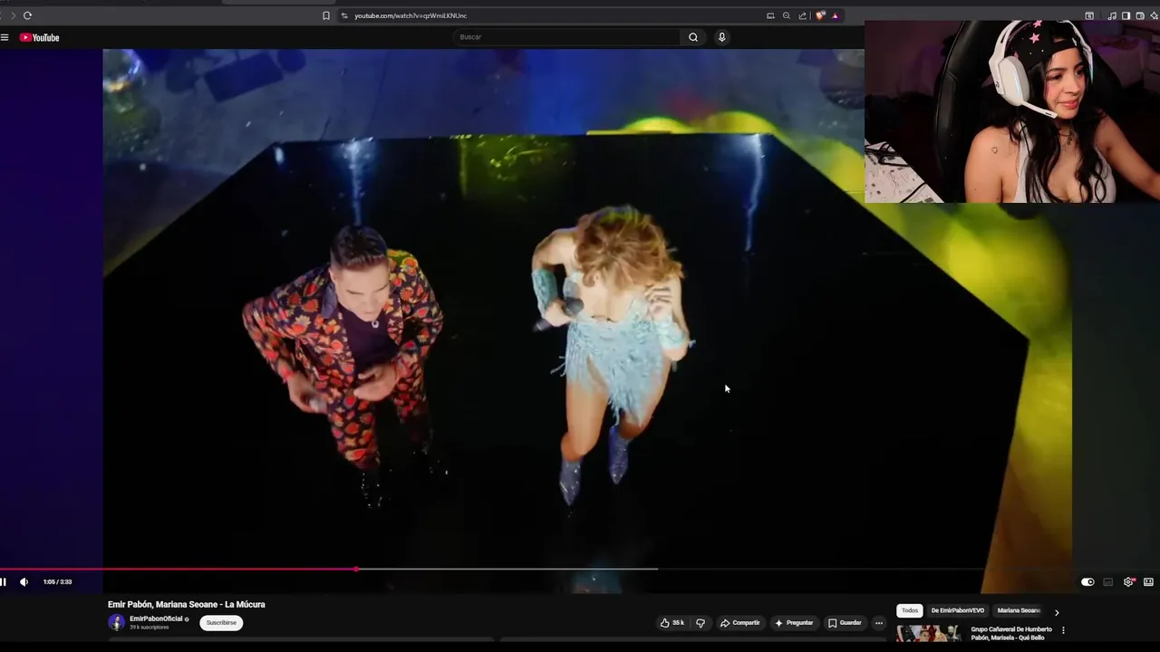Open the Brave Rewards triangle icon
Screen dimensions: 1160x652
click(835, 15)
